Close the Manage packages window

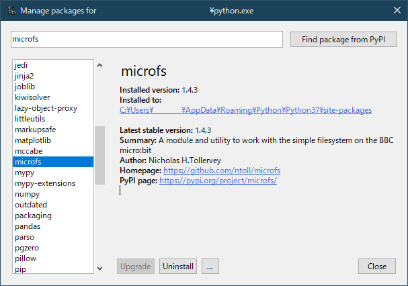(x=397, y=10)
